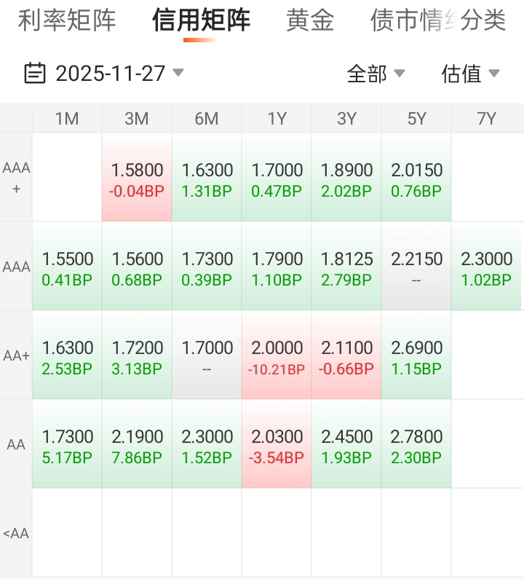Tap the AAA+ row label
Screen dimensions: 524x579
point(16,178)
